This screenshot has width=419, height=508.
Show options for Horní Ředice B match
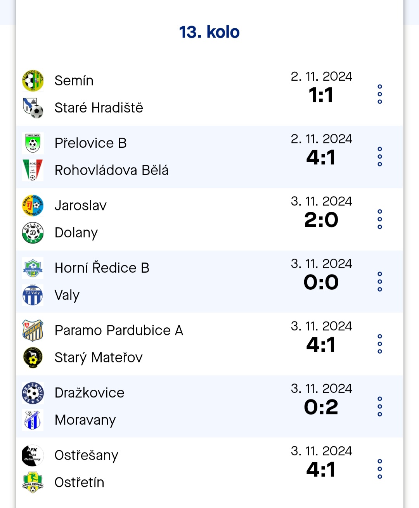tap(380, 282)
